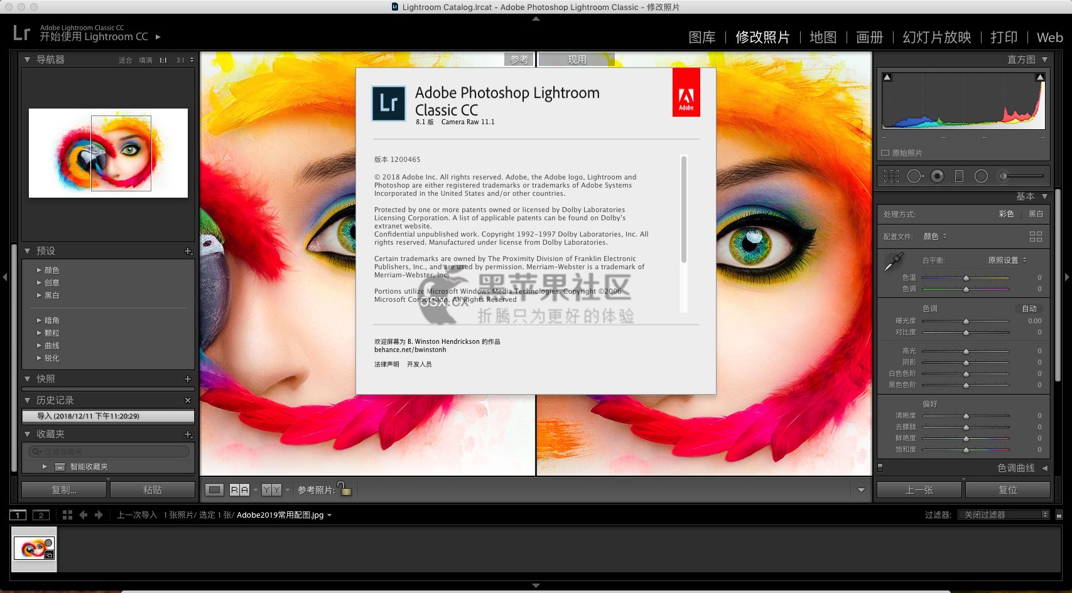Screen dimensions: 1072x593
Task: Toggle shadow clipping indicator in histogram
Action: click(x=887, y=77)
